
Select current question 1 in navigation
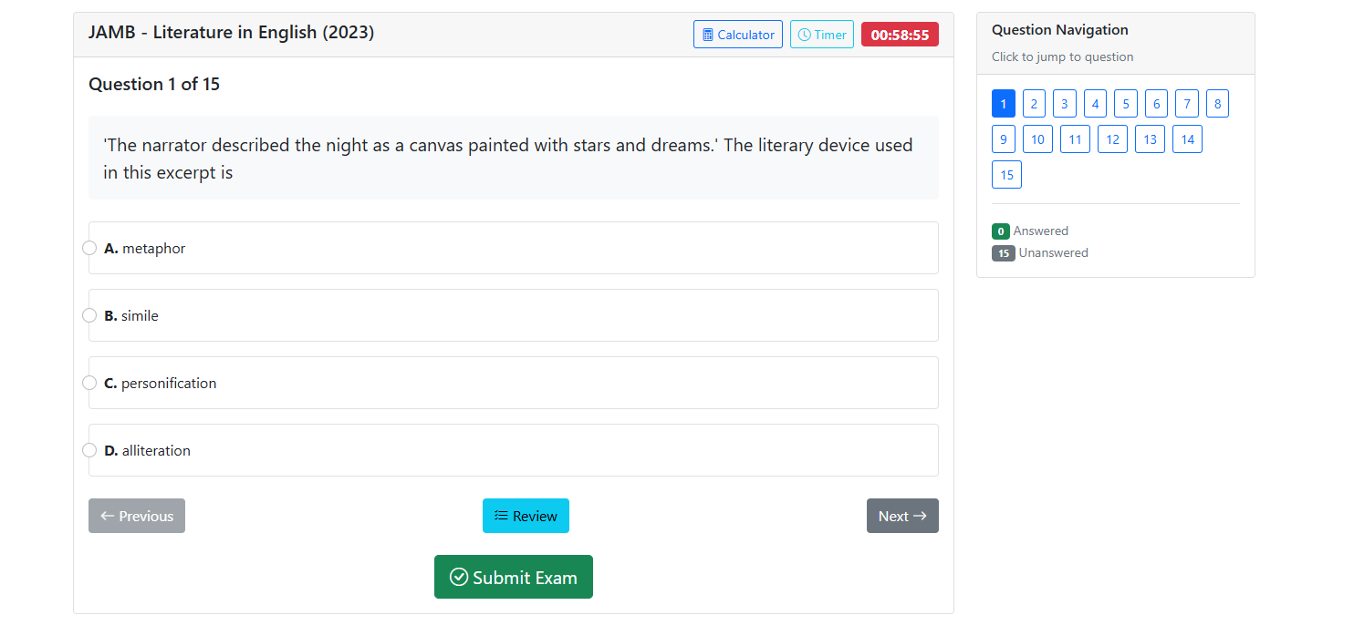(1003, 104)
